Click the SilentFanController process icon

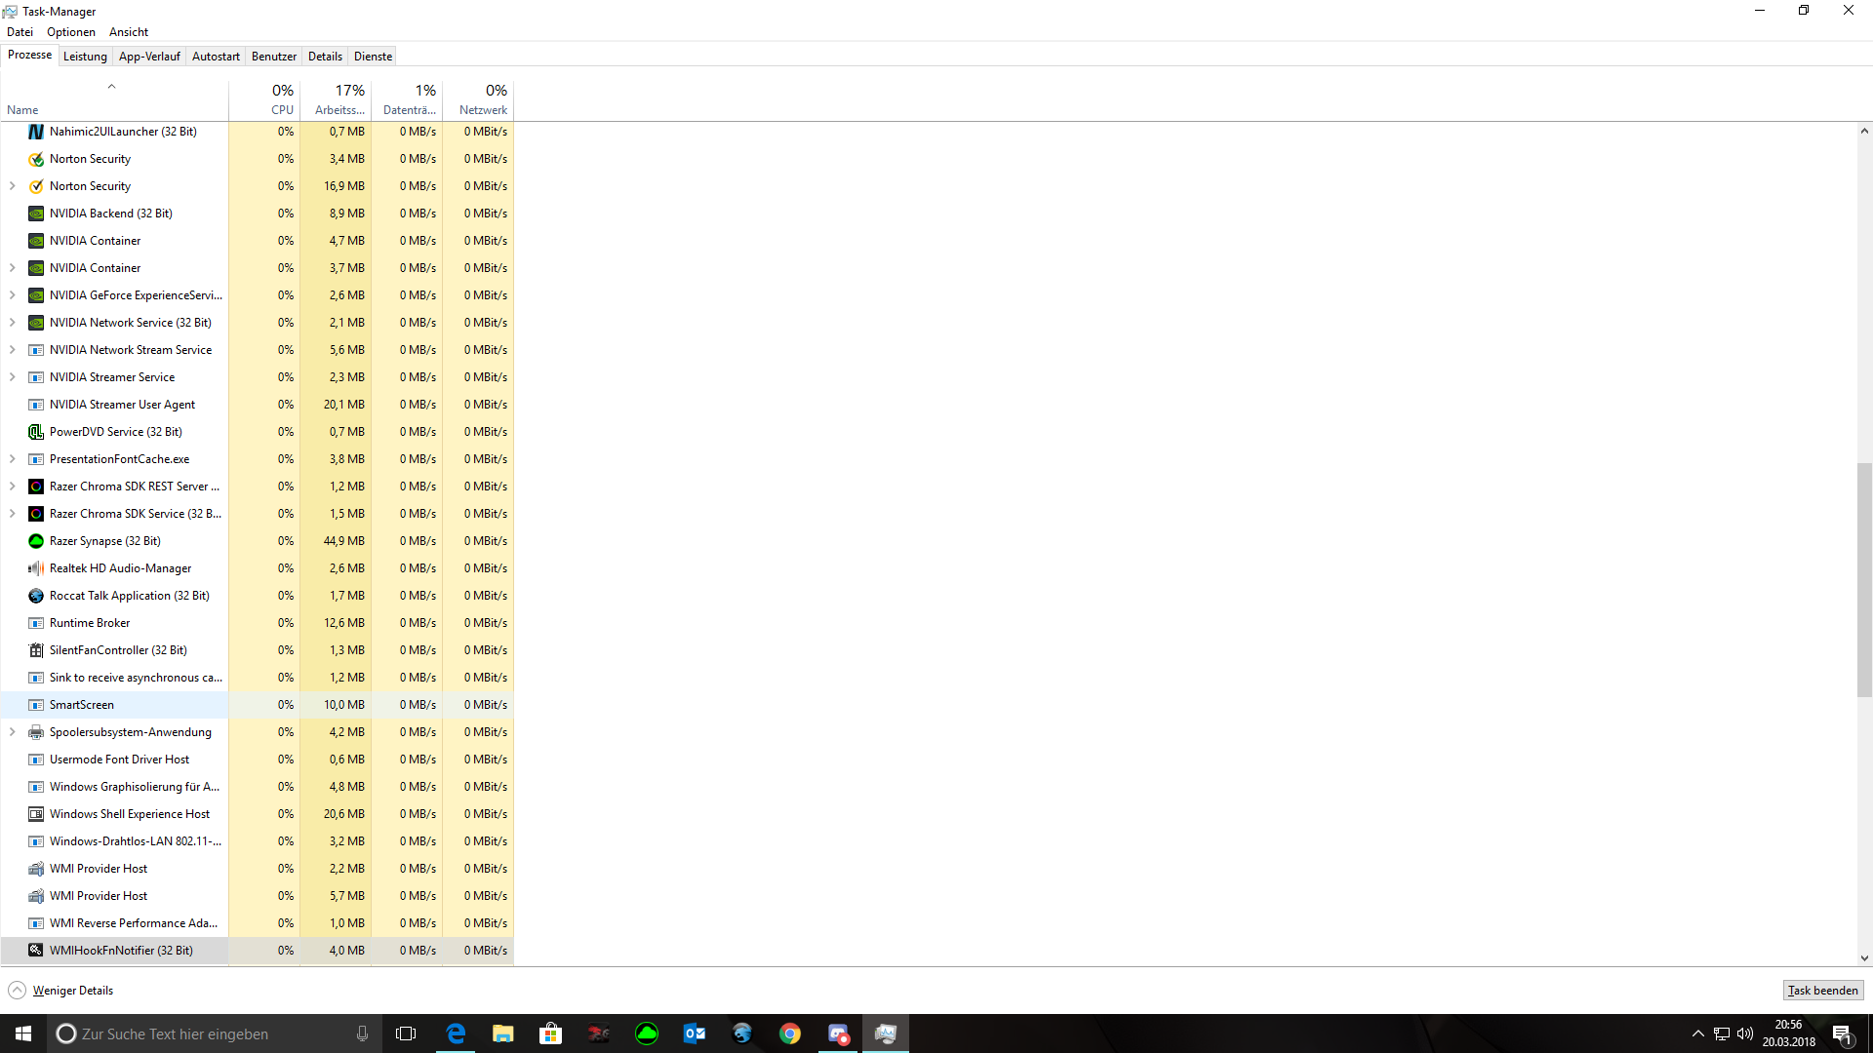[36, 650]
